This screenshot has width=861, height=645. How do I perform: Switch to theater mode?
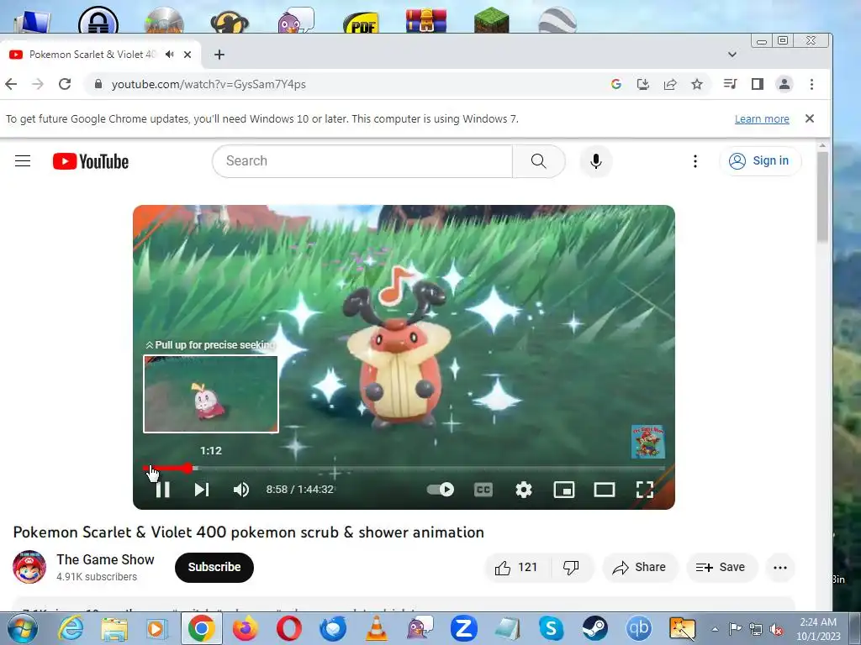point(604,490)
